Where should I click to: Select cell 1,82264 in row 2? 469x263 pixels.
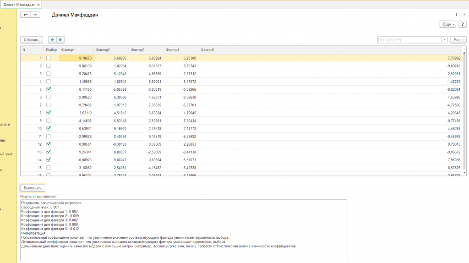click(111, 66)
